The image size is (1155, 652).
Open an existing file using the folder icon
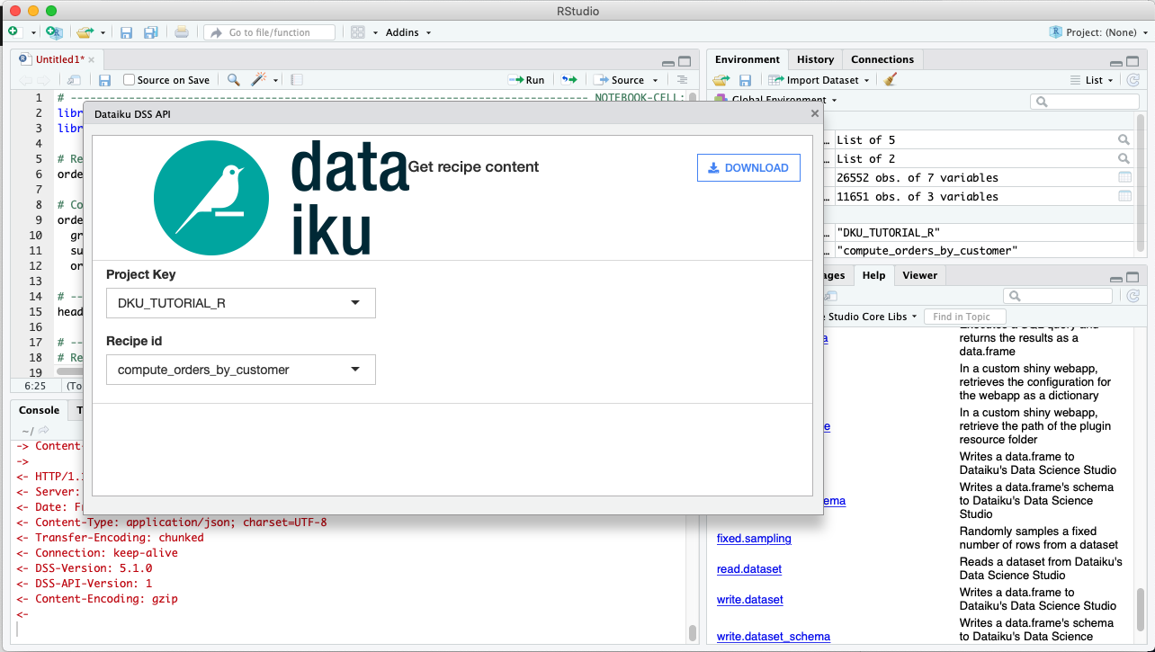click(85, 32)
